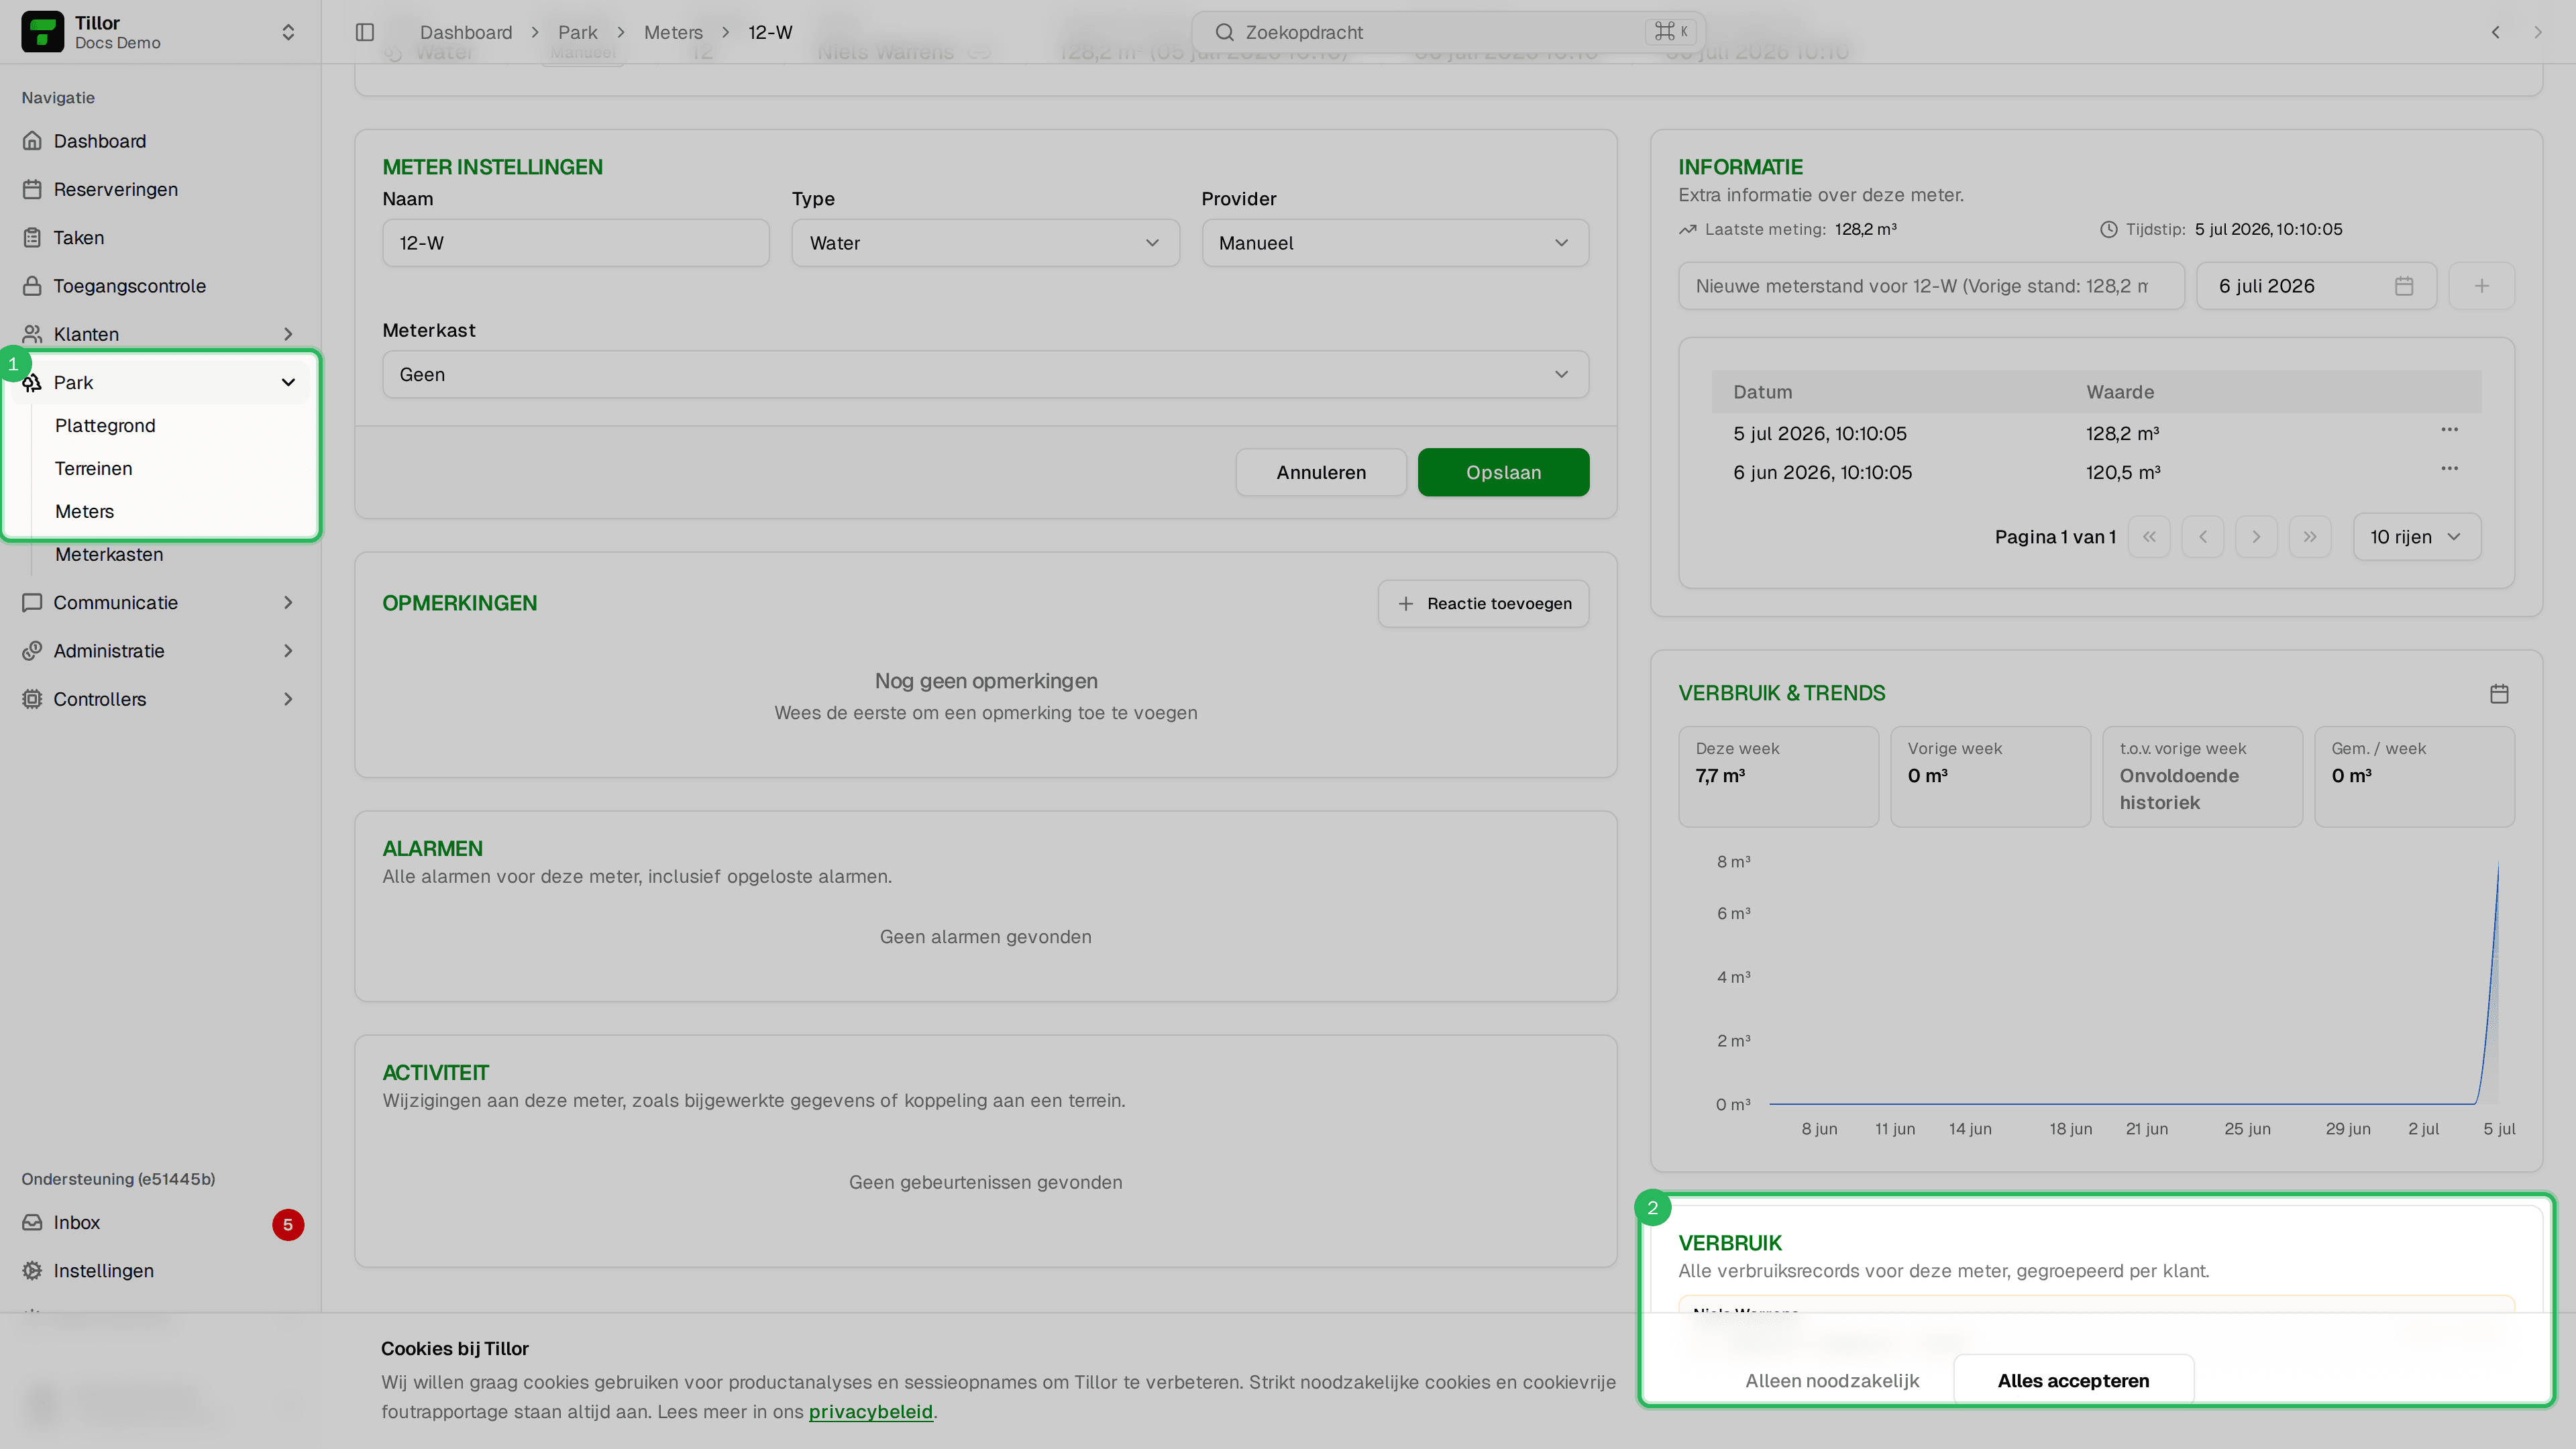Click the Meters breadcrumb
The height and width of the screenshot is (1449, 2576).
[673, 32]
